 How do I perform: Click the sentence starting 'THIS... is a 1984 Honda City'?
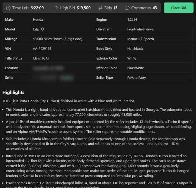tap(69, 101)
